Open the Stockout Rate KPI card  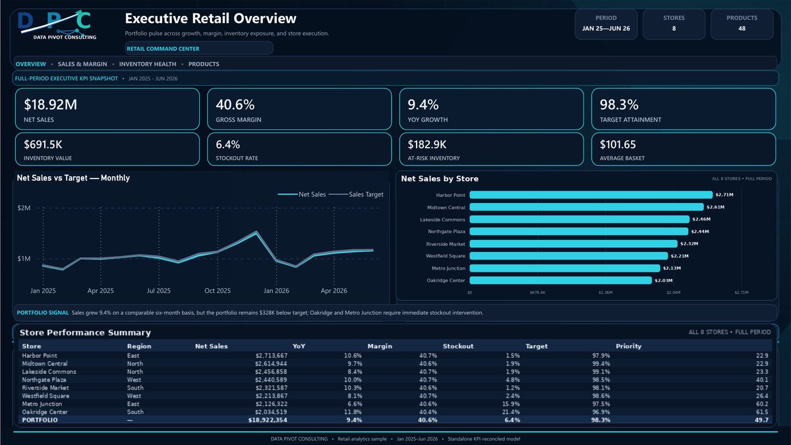pyautogui.click(x=299, y=149)
